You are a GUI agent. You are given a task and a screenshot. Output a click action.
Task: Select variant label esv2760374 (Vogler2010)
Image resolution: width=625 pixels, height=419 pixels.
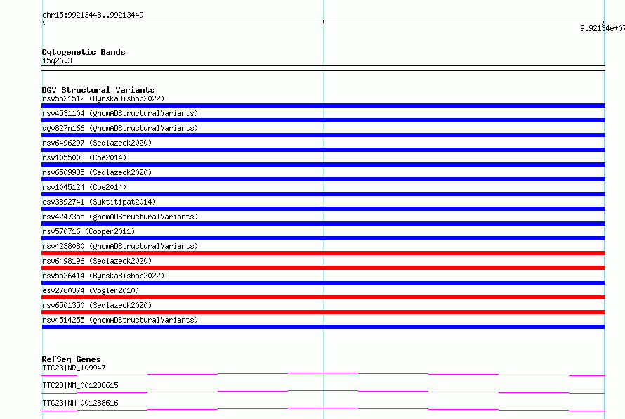91,290
